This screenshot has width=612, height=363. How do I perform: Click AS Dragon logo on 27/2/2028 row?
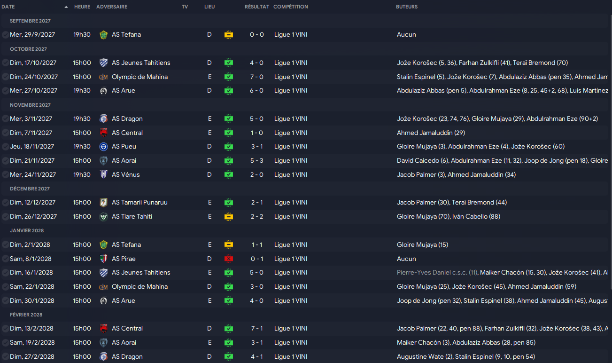[x=104, y=356]
